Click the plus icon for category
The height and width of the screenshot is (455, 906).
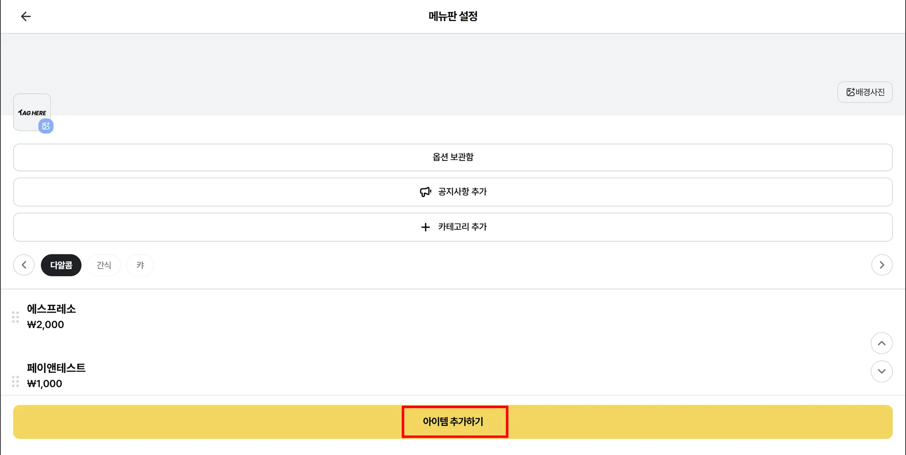click(425, 227)
